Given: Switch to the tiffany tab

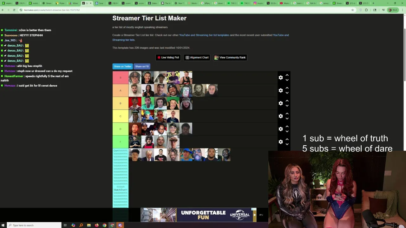Looking at the screenshot, I should pyautogui.click(x=206, y=3).
